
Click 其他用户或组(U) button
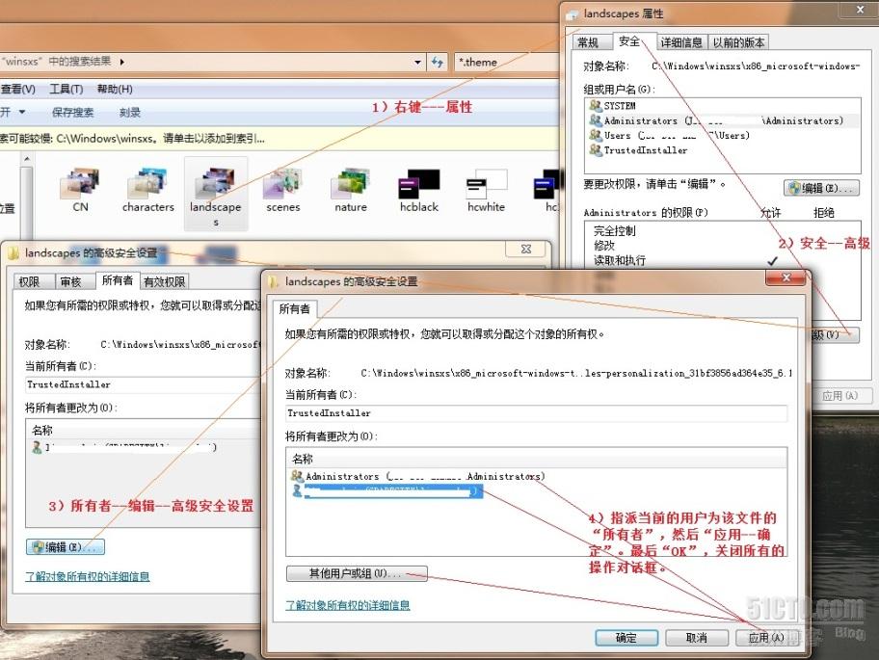[x=357, y=573]
